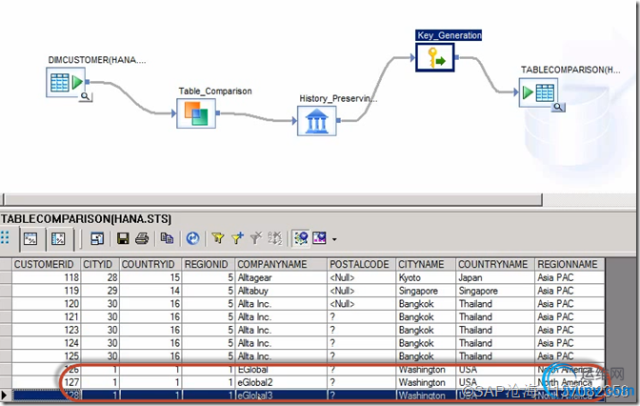Click the row selector of row 118
The image size is (640, 406).
6,277
